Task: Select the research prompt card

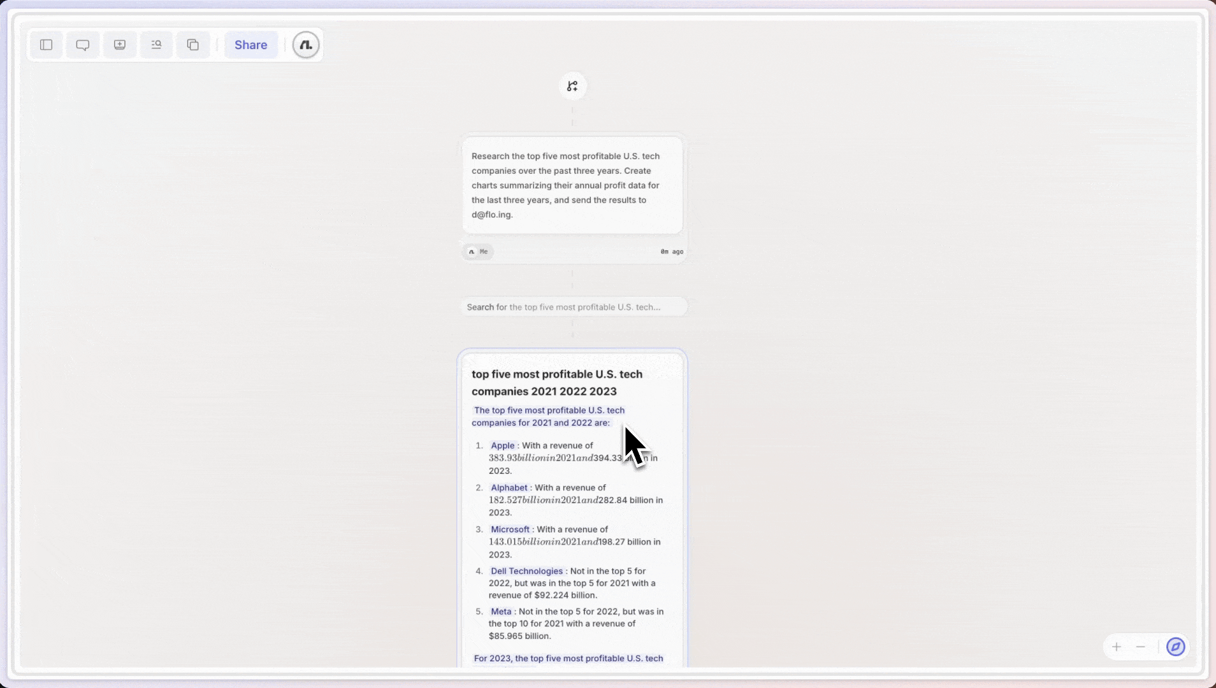Action: 572,185
